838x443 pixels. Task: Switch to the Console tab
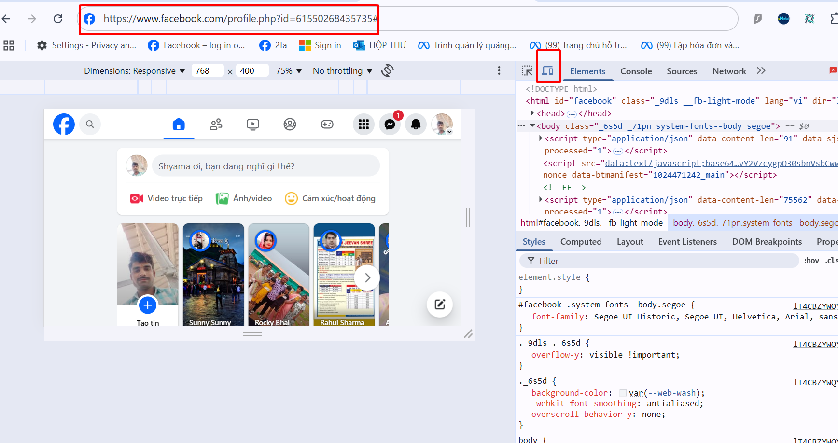tap(636, 71)
